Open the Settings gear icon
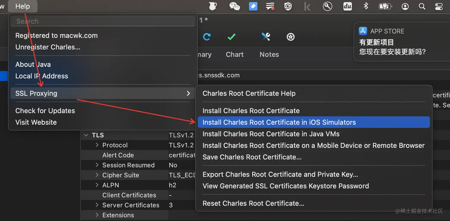This screenshot has width=450, height=221. 290,37
